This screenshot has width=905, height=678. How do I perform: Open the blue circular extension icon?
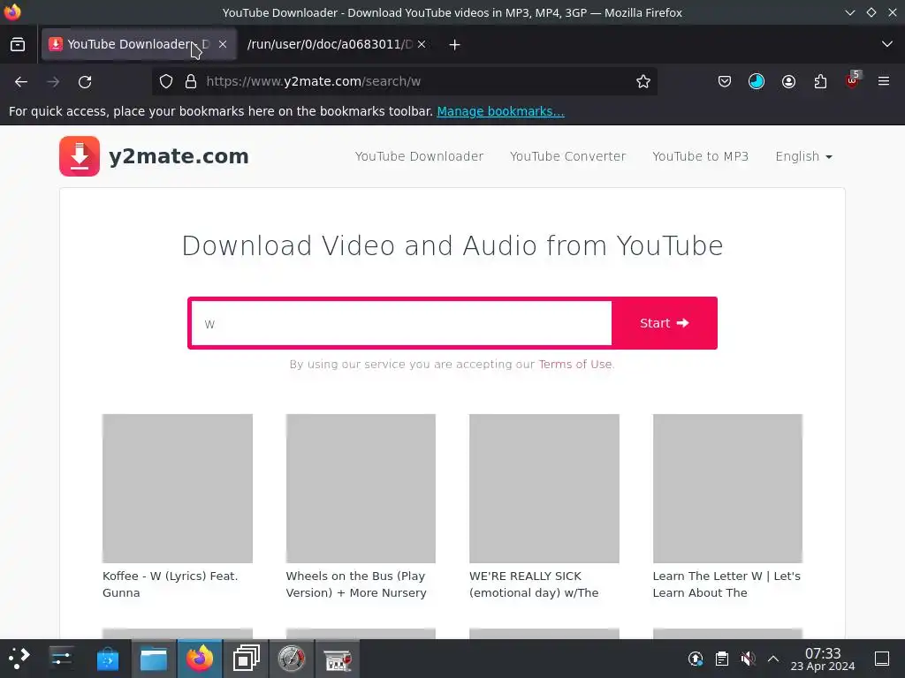click(757, 82)
